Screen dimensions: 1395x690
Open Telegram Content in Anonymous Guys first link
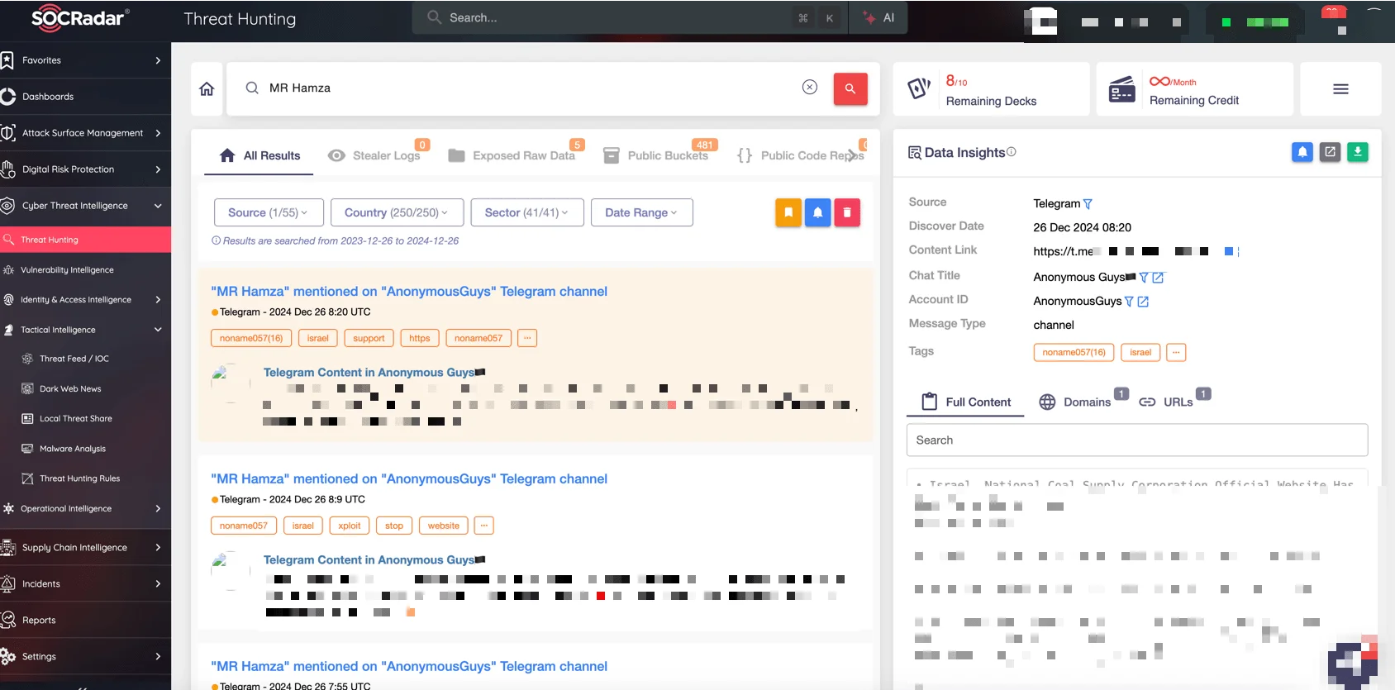(x=374, y=373)
